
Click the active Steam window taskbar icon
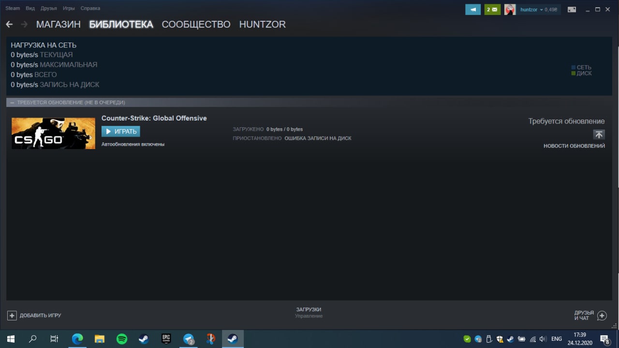pyautogui.click(x=233, y=339)
